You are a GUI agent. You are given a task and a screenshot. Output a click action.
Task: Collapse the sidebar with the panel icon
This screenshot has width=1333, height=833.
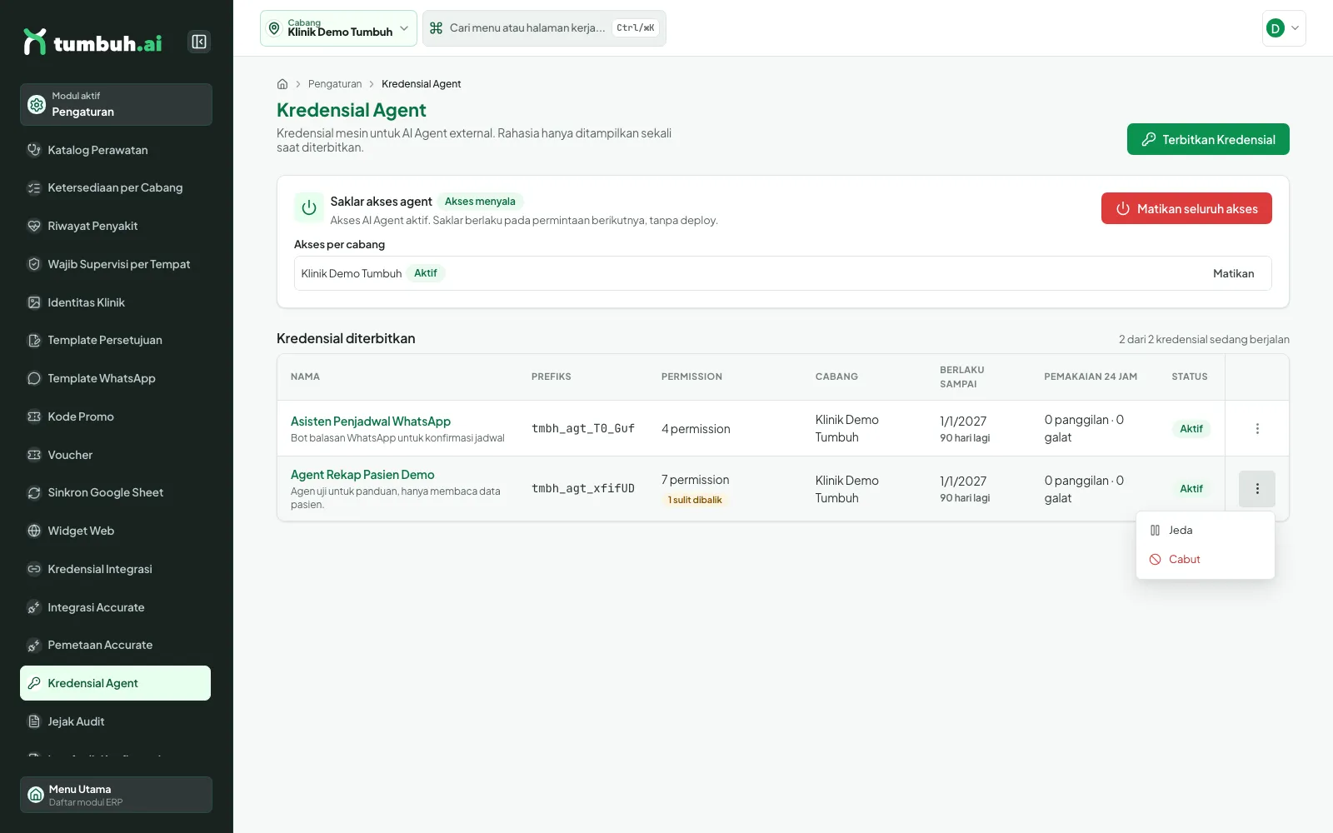tap(199, 42)
